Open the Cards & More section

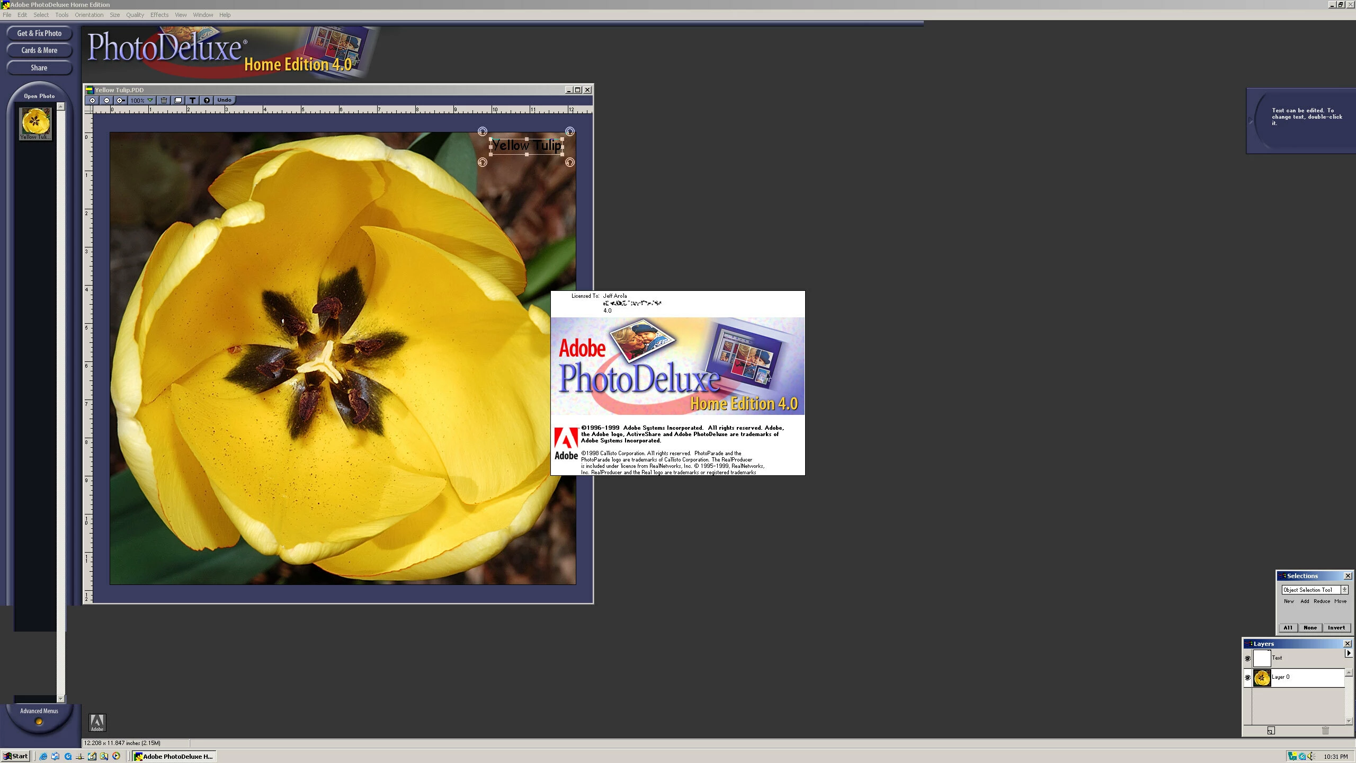click(x=39, y=50)
